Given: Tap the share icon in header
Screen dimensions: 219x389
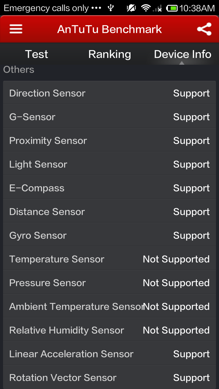Looking at the screenshot, I should [x=204, y=29].
